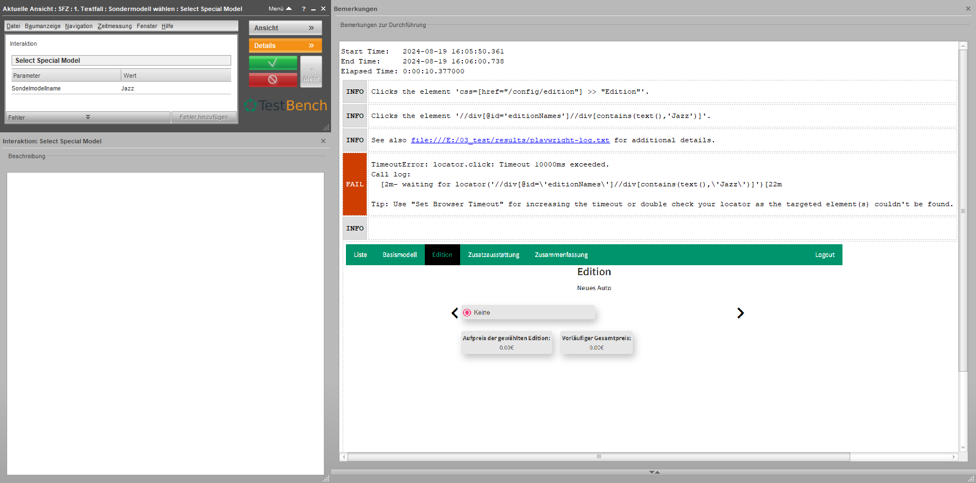
Task: Click the green checkmark pass button
Action: point(273,63)
